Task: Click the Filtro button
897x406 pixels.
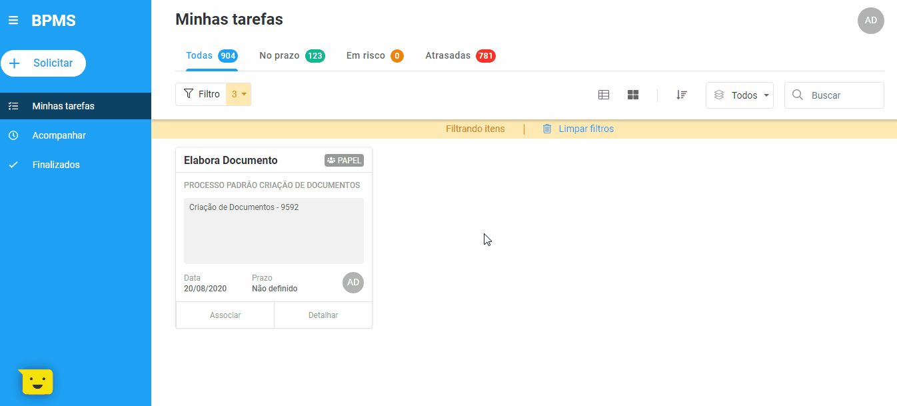Action: click(x=201, y=94)
